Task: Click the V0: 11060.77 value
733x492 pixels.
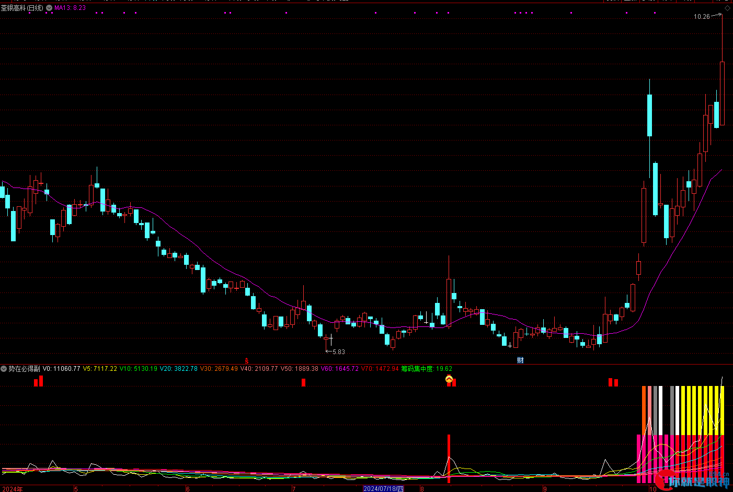Action: 62,369
